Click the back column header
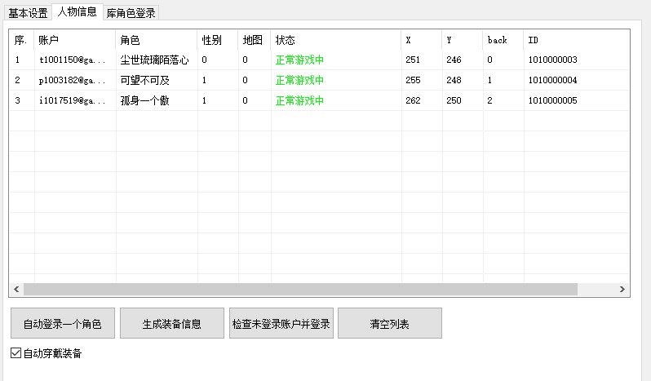 click(x=503, y=40)
